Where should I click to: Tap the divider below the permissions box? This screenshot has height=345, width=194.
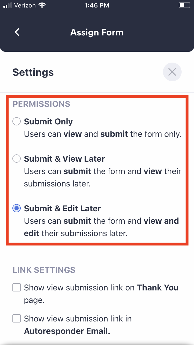tap(97, 252)
